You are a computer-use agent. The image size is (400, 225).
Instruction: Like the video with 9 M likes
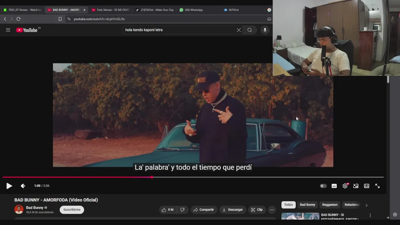tap(167, 210)
